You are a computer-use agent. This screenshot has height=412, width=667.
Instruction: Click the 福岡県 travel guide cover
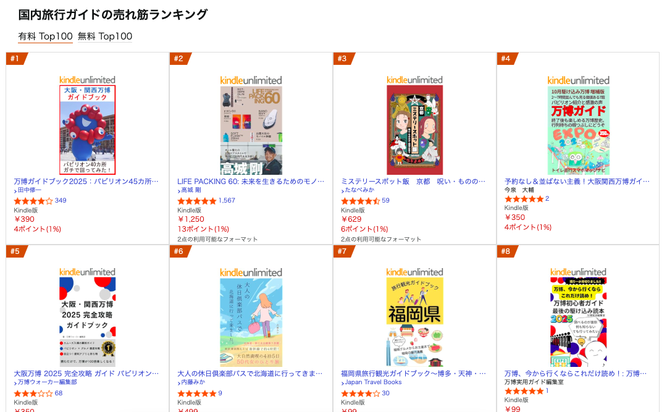click(414, 322)
